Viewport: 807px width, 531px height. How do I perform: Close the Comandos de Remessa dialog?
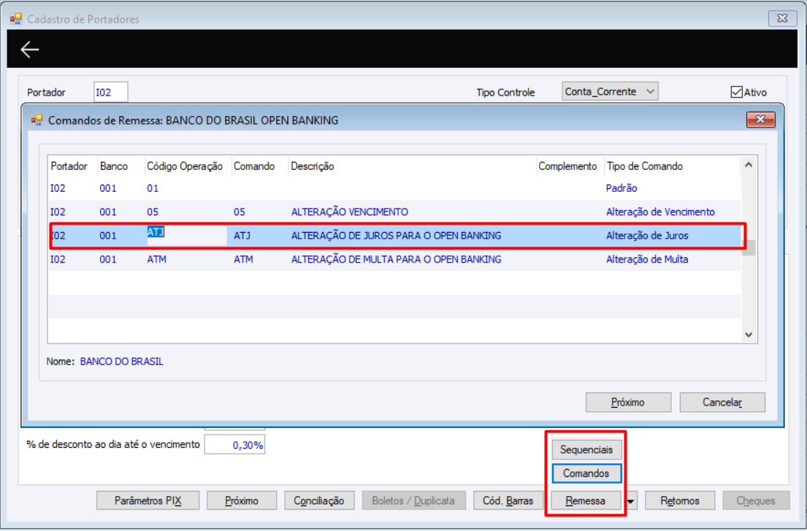point(760,120)
